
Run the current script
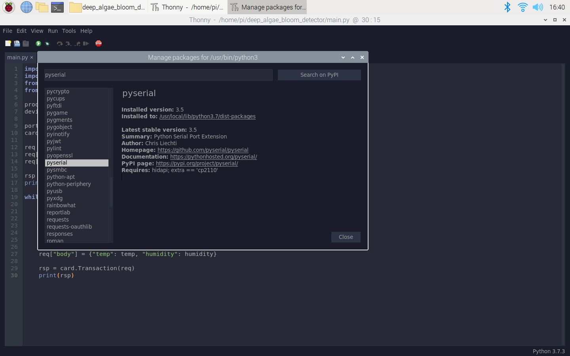38,44
